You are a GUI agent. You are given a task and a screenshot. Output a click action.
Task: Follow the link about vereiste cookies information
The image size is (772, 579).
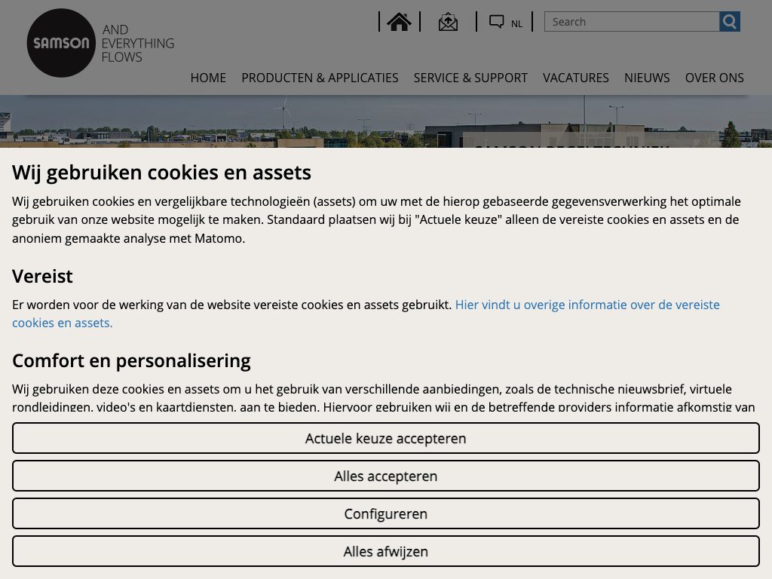[587, 305]
